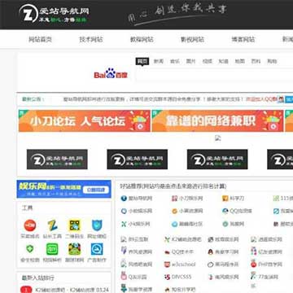Open the 小刀论坛 人气论坛 banner
The image size is (293, 293).
coord(85,120)
